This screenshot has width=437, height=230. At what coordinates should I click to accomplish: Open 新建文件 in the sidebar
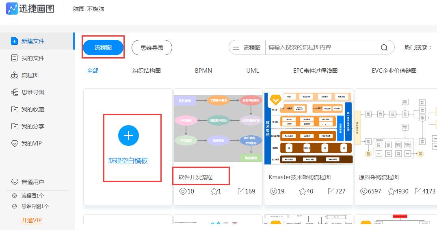tap(37, 41)
